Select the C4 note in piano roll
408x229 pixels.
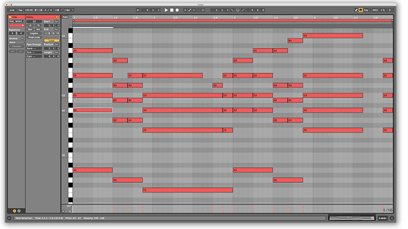point(333,36)
